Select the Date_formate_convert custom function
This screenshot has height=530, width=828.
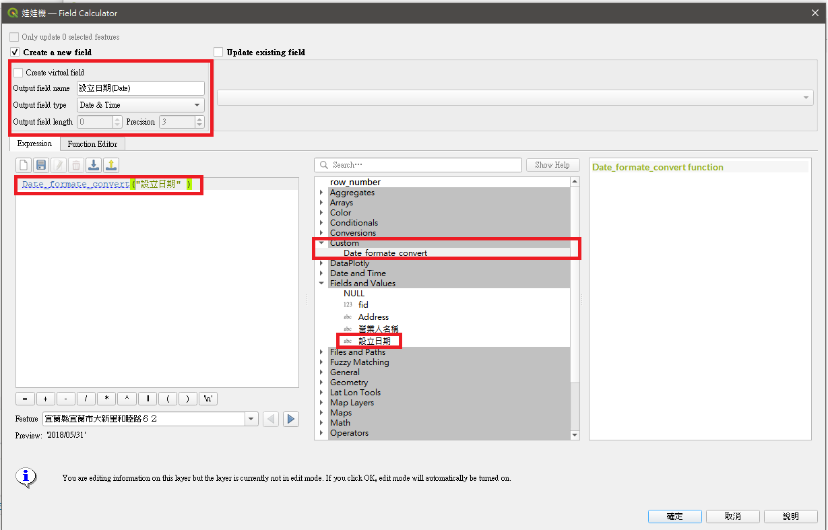tap(385, 253)
